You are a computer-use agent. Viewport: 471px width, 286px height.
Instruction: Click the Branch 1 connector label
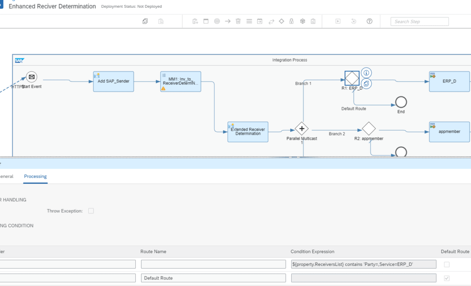pyautogui.click(x=303, y=84)
